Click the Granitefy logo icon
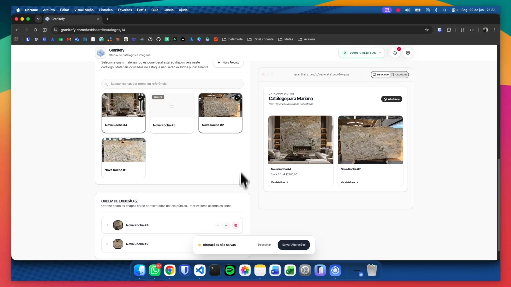 click(x=101, y=53)
